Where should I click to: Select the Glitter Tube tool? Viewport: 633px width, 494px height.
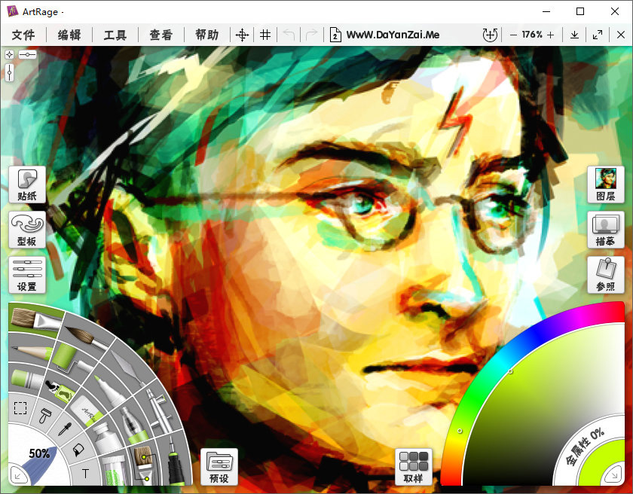tap(114, 469)
